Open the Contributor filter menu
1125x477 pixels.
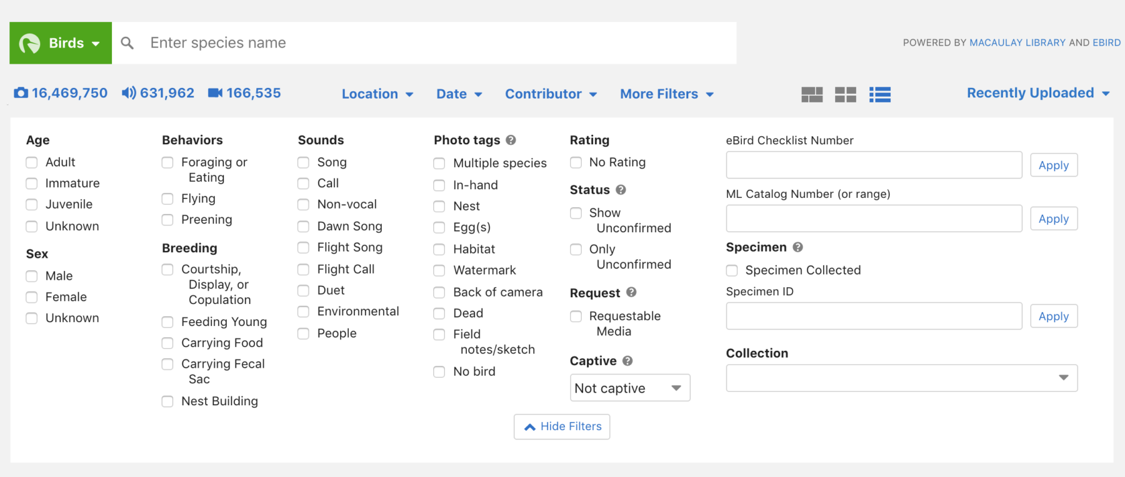click(x=551, y=94)
